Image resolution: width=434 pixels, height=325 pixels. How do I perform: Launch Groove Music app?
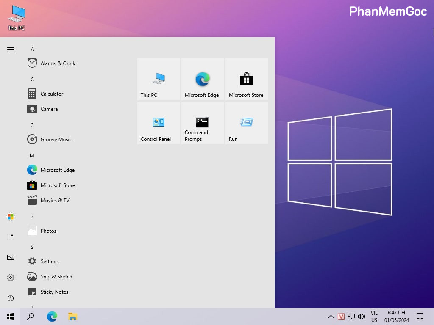coord(56,140)
